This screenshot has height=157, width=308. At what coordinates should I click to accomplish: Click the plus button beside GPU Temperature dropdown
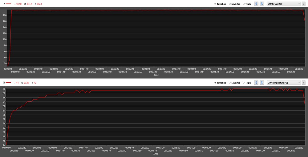[304, 83]
